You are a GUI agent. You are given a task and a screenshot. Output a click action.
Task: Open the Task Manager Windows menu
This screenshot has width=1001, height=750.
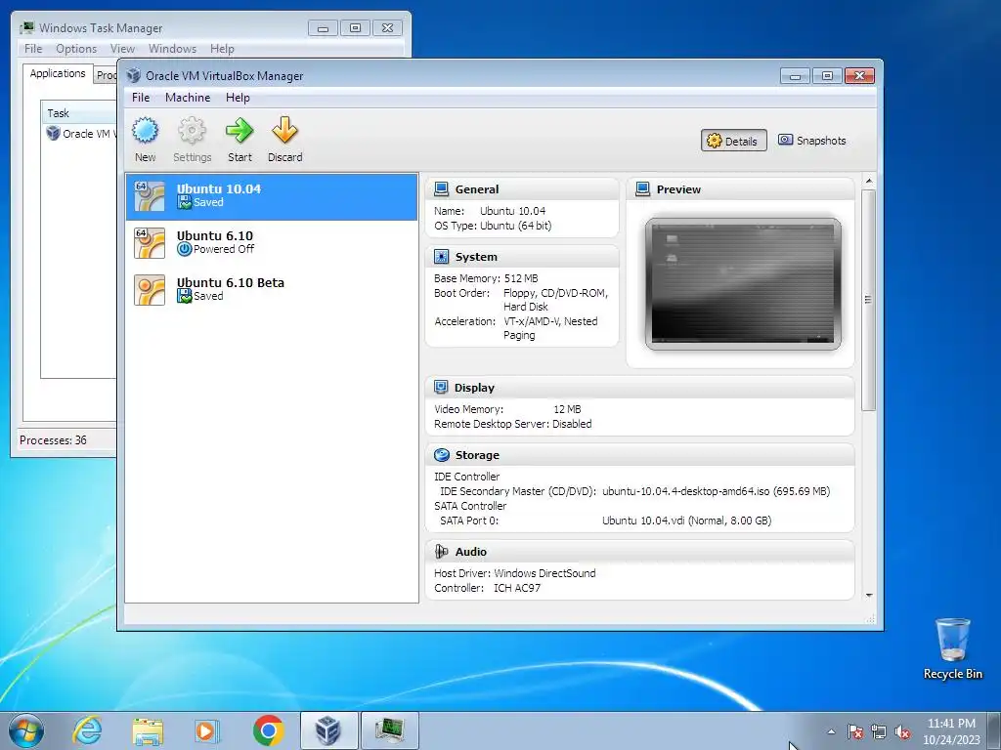point(172,49)
